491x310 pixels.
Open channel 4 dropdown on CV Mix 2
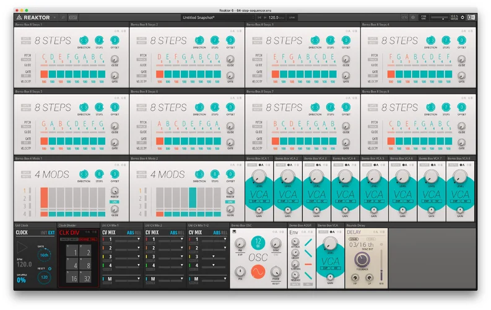point(181,265)
